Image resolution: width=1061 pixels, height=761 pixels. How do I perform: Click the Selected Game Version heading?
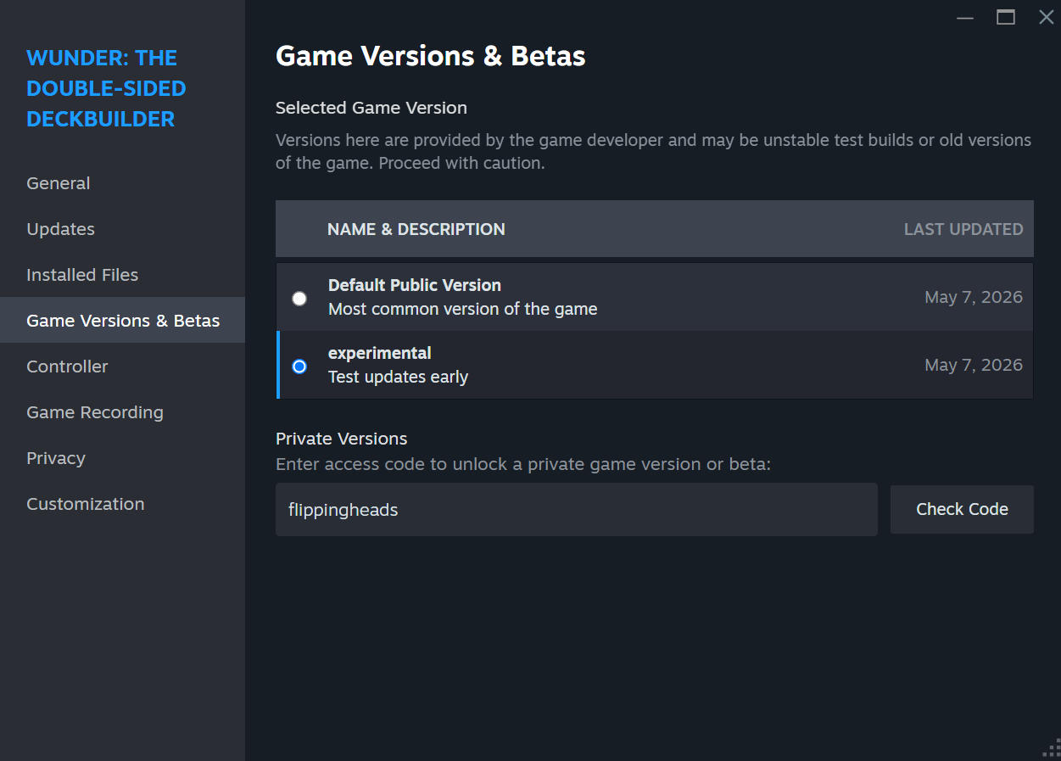[x=371, y=108]
